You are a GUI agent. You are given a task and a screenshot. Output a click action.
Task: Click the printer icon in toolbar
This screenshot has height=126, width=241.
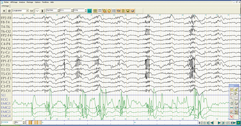coord(133,11)
